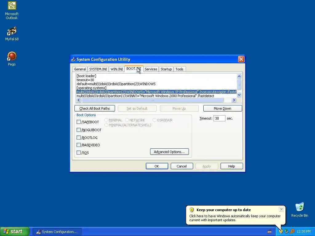Select the MINIMAL radio option
The width and height of the screenshot is (315, 236).
[106, 120]
